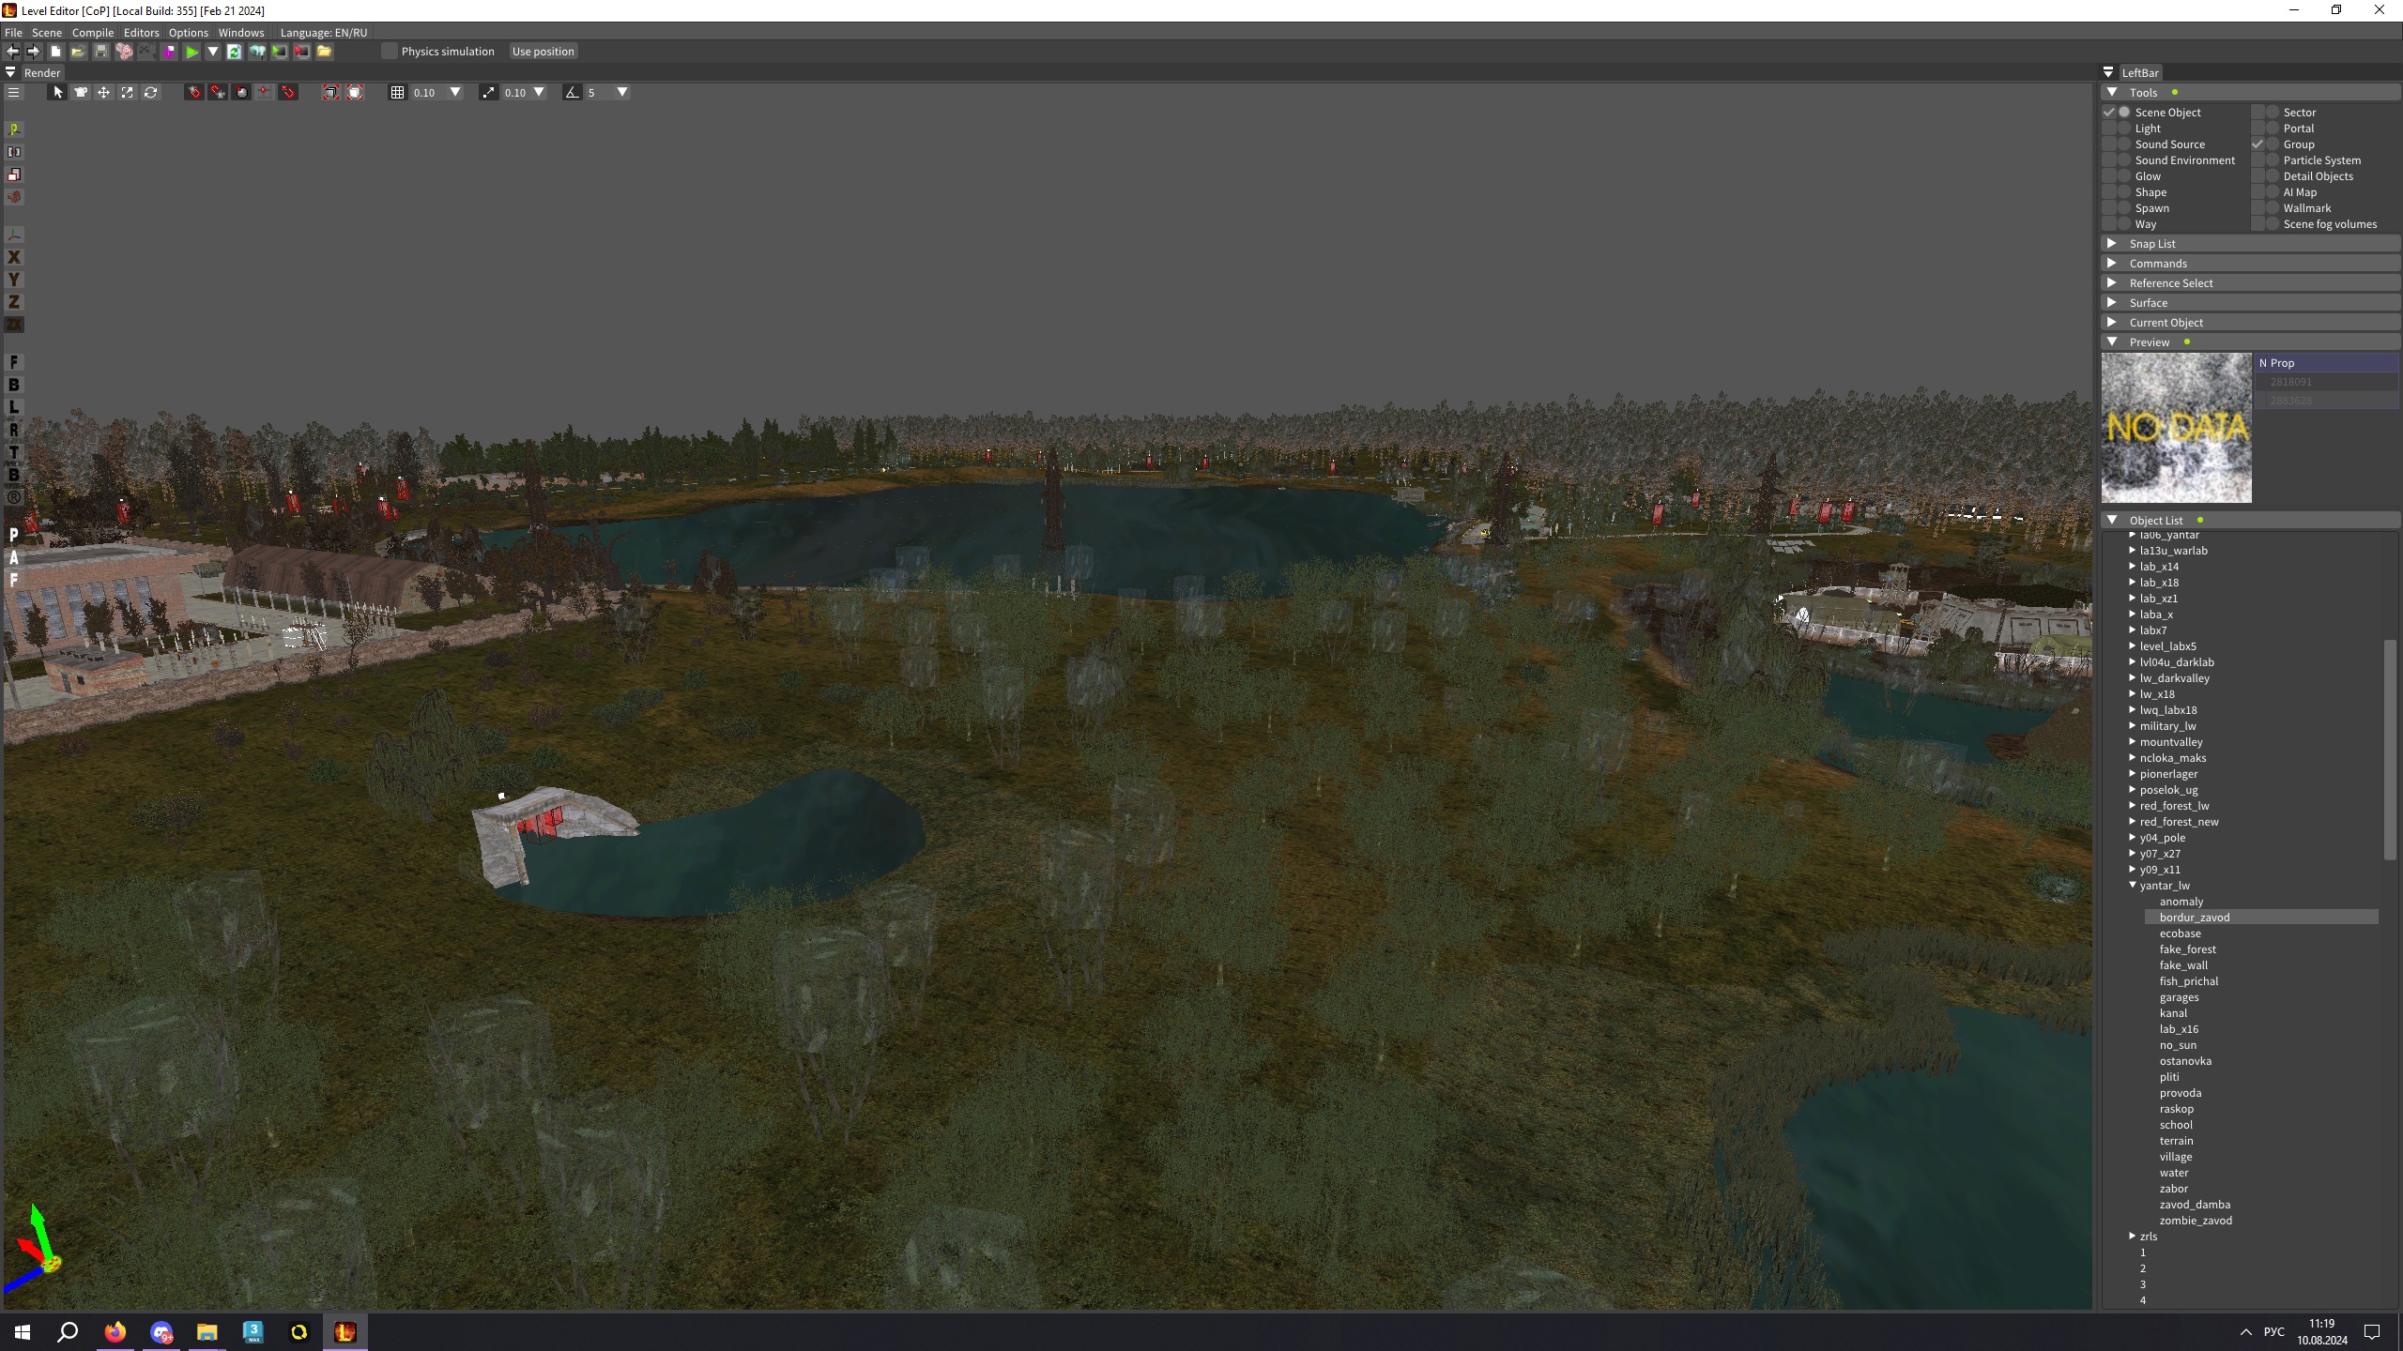Select fish_prichal in object list
Screen dimensions: 2403x1351
(2188, 981)
